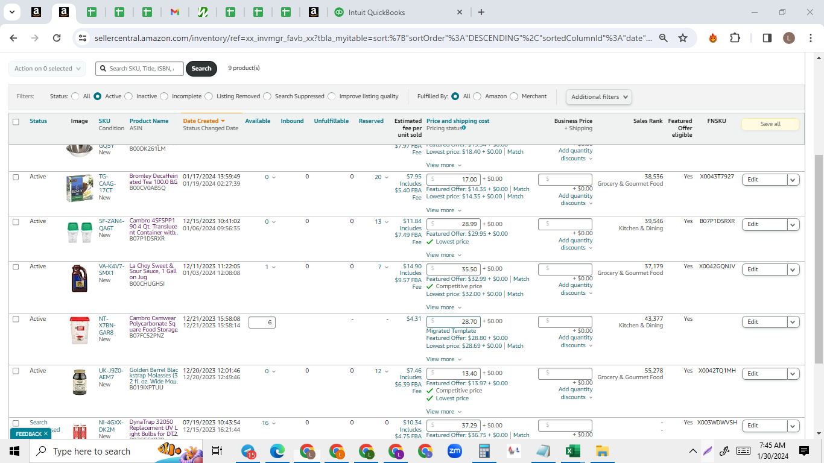Edit the 28.70 price field for Cambro Camwear
Image resolution: width=824 pixels, height=463 pixels.
click(454, 322)
